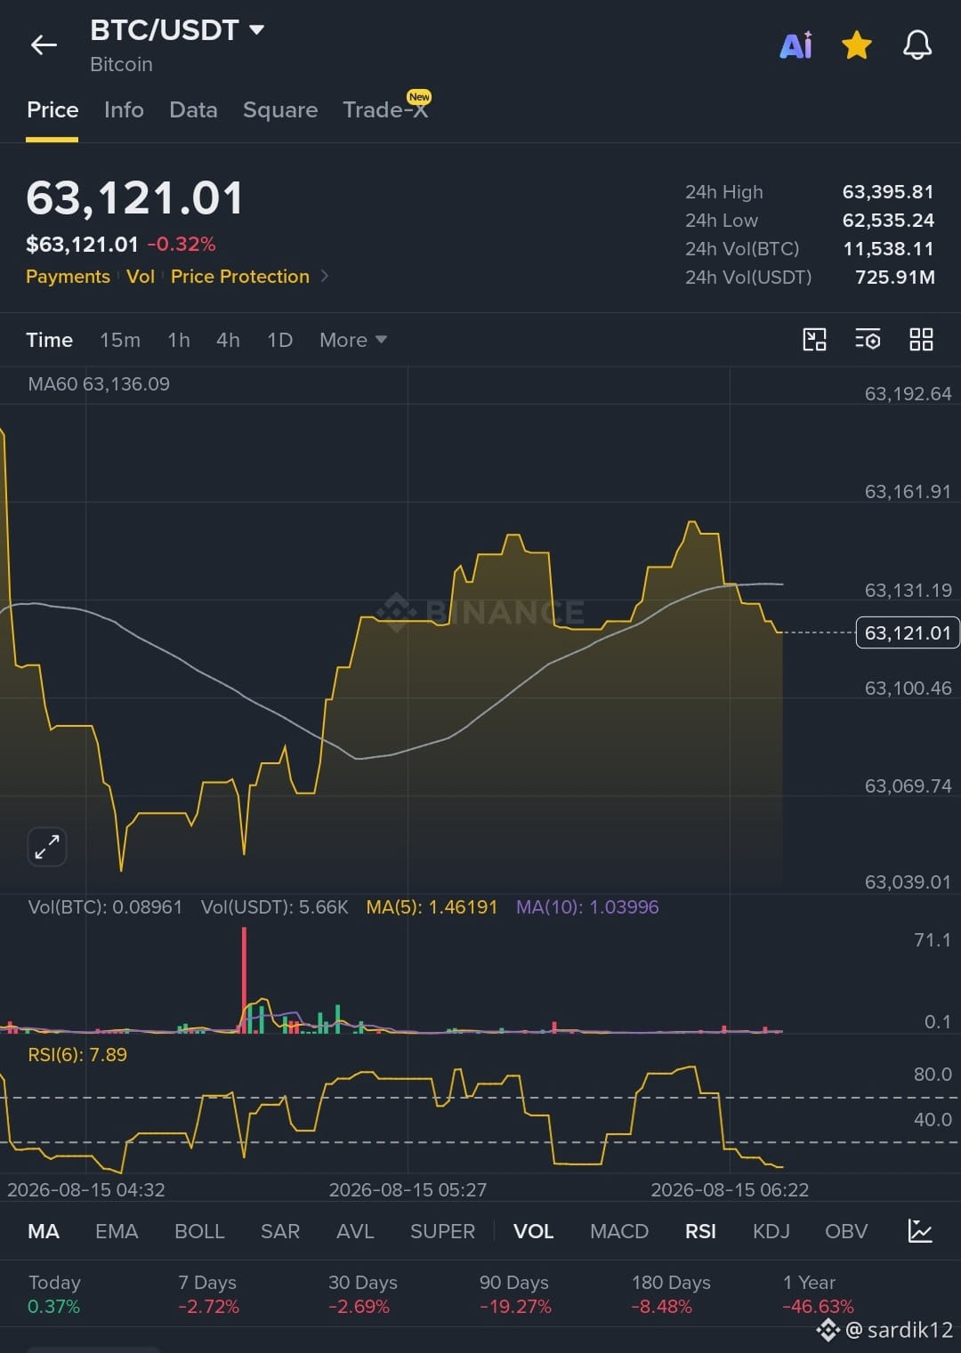
Task: Switch to the Data tab
Action: (193, 109)
